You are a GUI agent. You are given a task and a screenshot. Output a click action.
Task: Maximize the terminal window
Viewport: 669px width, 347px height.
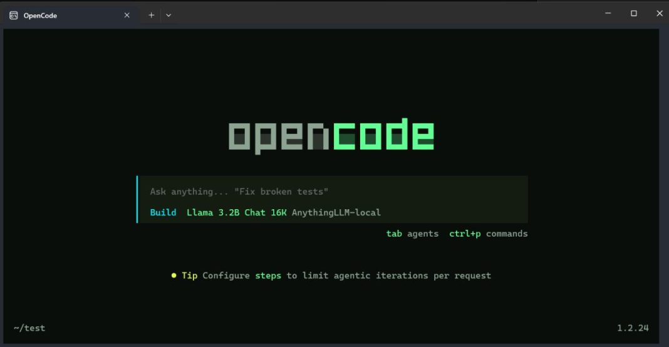633,14
